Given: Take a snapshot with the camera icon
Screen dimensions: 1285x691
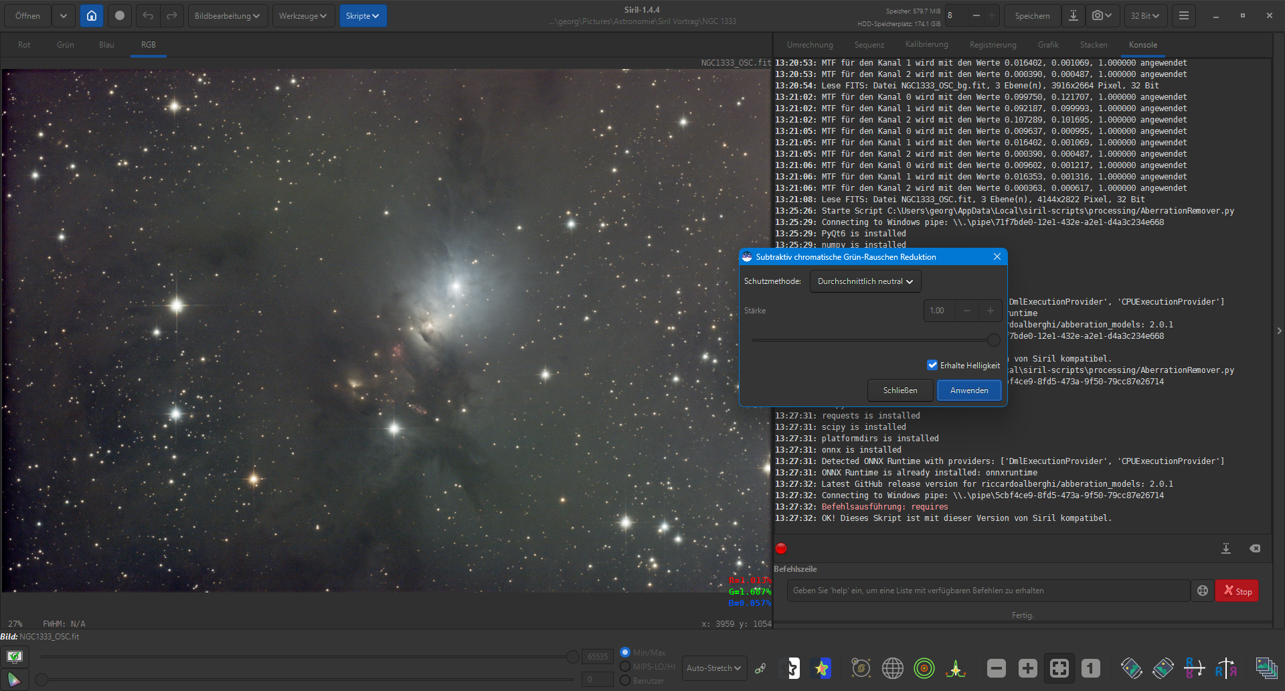Looking at the screenshot, I should point(1101,15).
